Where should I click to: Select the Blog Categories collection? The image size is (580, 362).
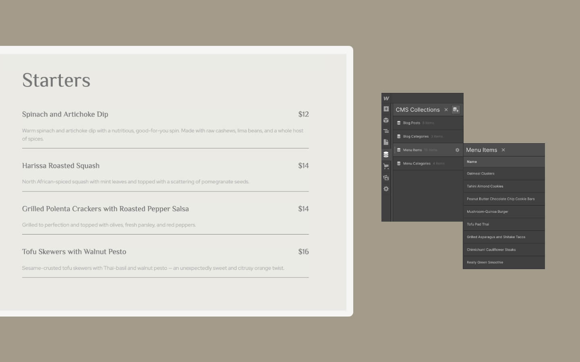pos(416,136)
